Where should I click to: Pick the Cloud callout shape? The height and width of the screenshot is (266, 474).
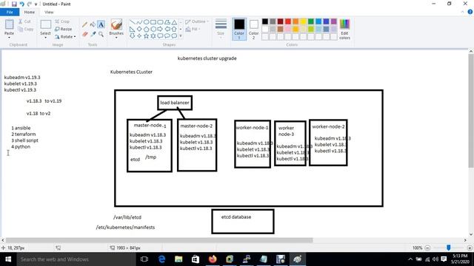tap(174, 36)
